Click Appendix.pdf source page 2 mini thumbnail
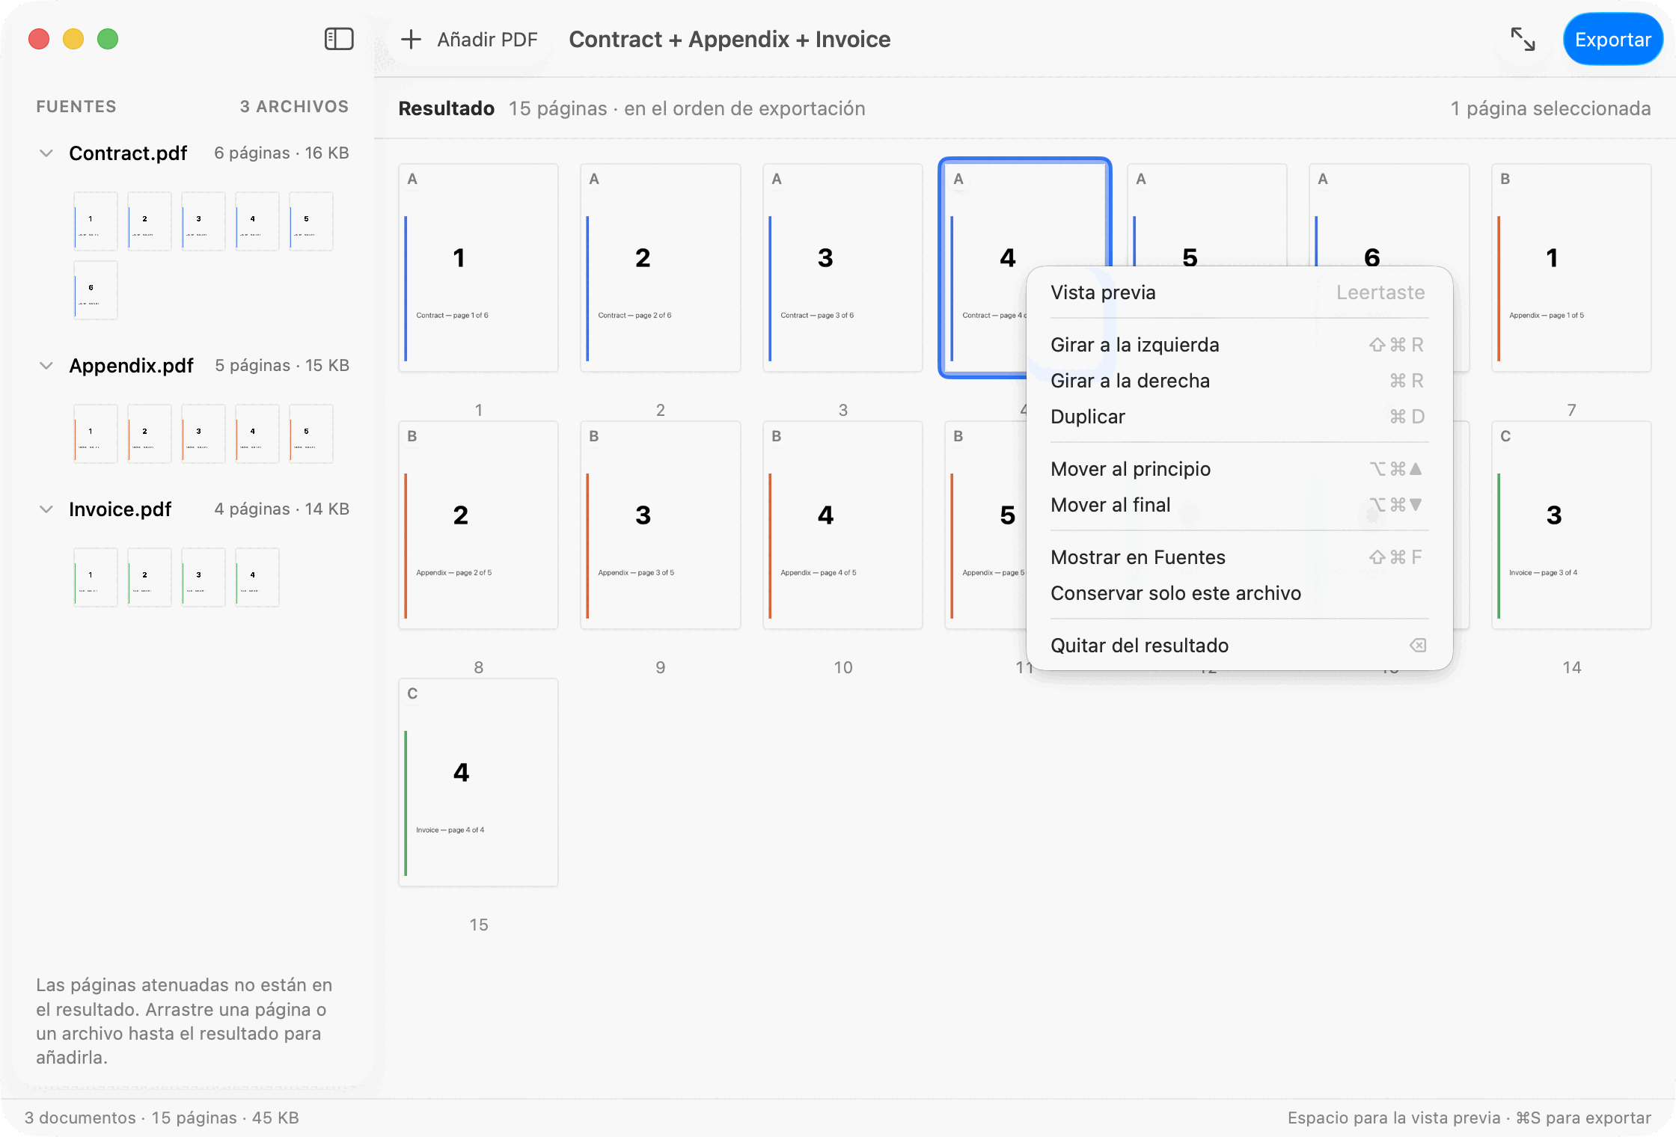Screen dimensions: 1676x1137 pos(150,434)
